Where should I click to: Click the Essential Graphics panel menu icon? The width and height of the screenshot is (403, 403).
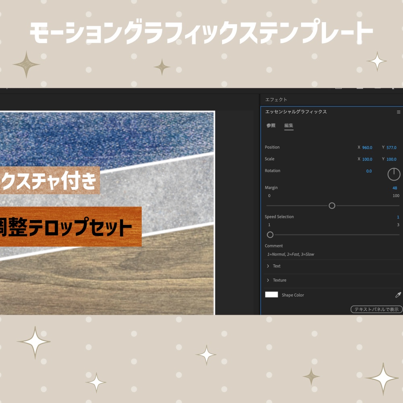(x=399, y=112)
